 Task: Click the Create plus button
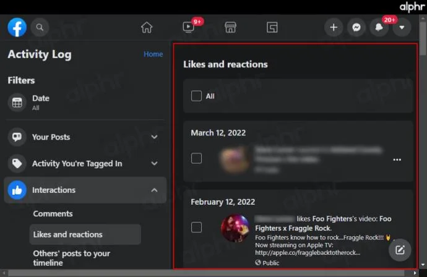tap(334, 27)
